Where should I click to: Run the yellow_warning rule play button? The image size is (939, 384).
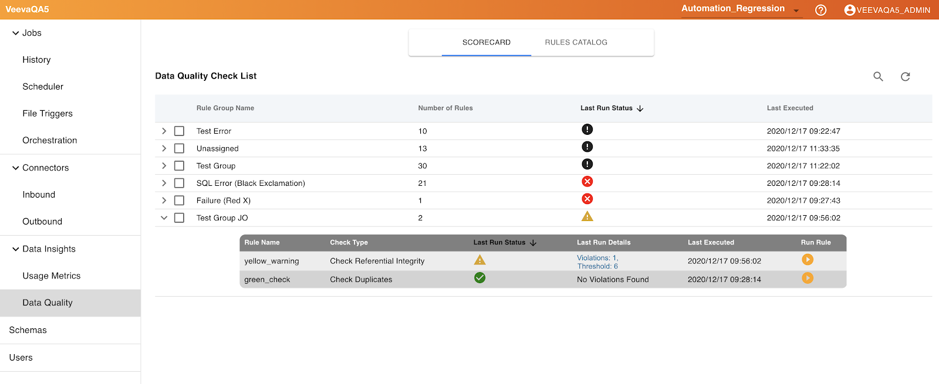[x=808, y=260]
